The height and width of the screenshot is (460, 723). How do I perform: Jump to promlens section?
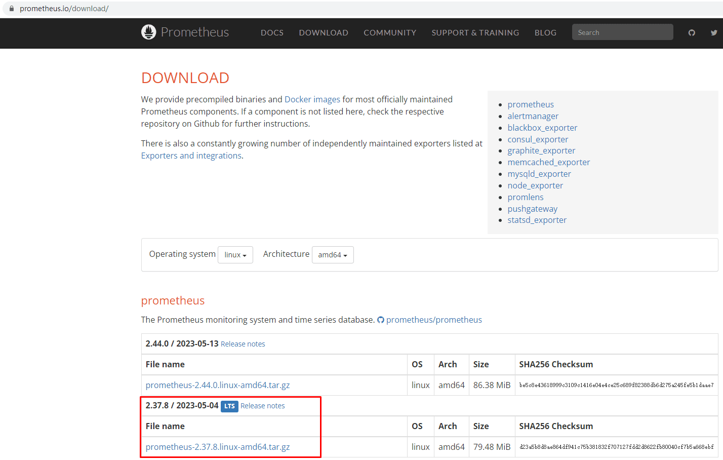tap(526, 197)
